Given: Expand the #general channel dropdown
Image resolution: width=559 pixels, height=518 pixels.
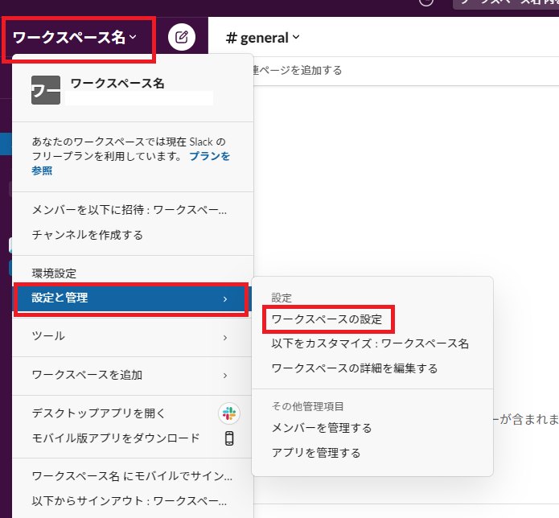Looking at the screenshot, I should point(263,38).
